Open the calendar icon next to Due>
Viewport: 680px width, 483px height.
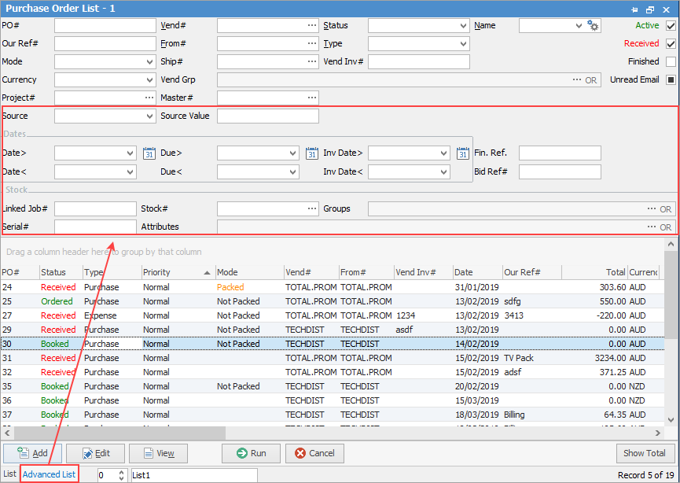click(x=312, y=153)
